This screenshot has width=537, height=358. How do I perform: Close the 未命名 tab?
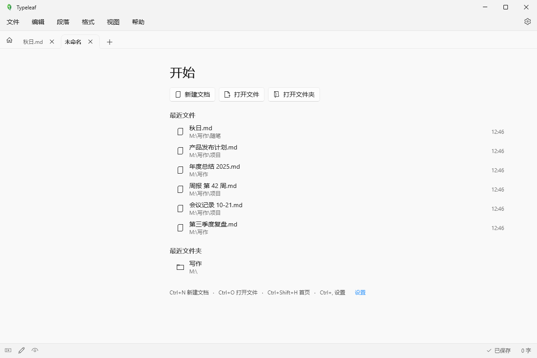pyautogui.click(x=90, y=42)
